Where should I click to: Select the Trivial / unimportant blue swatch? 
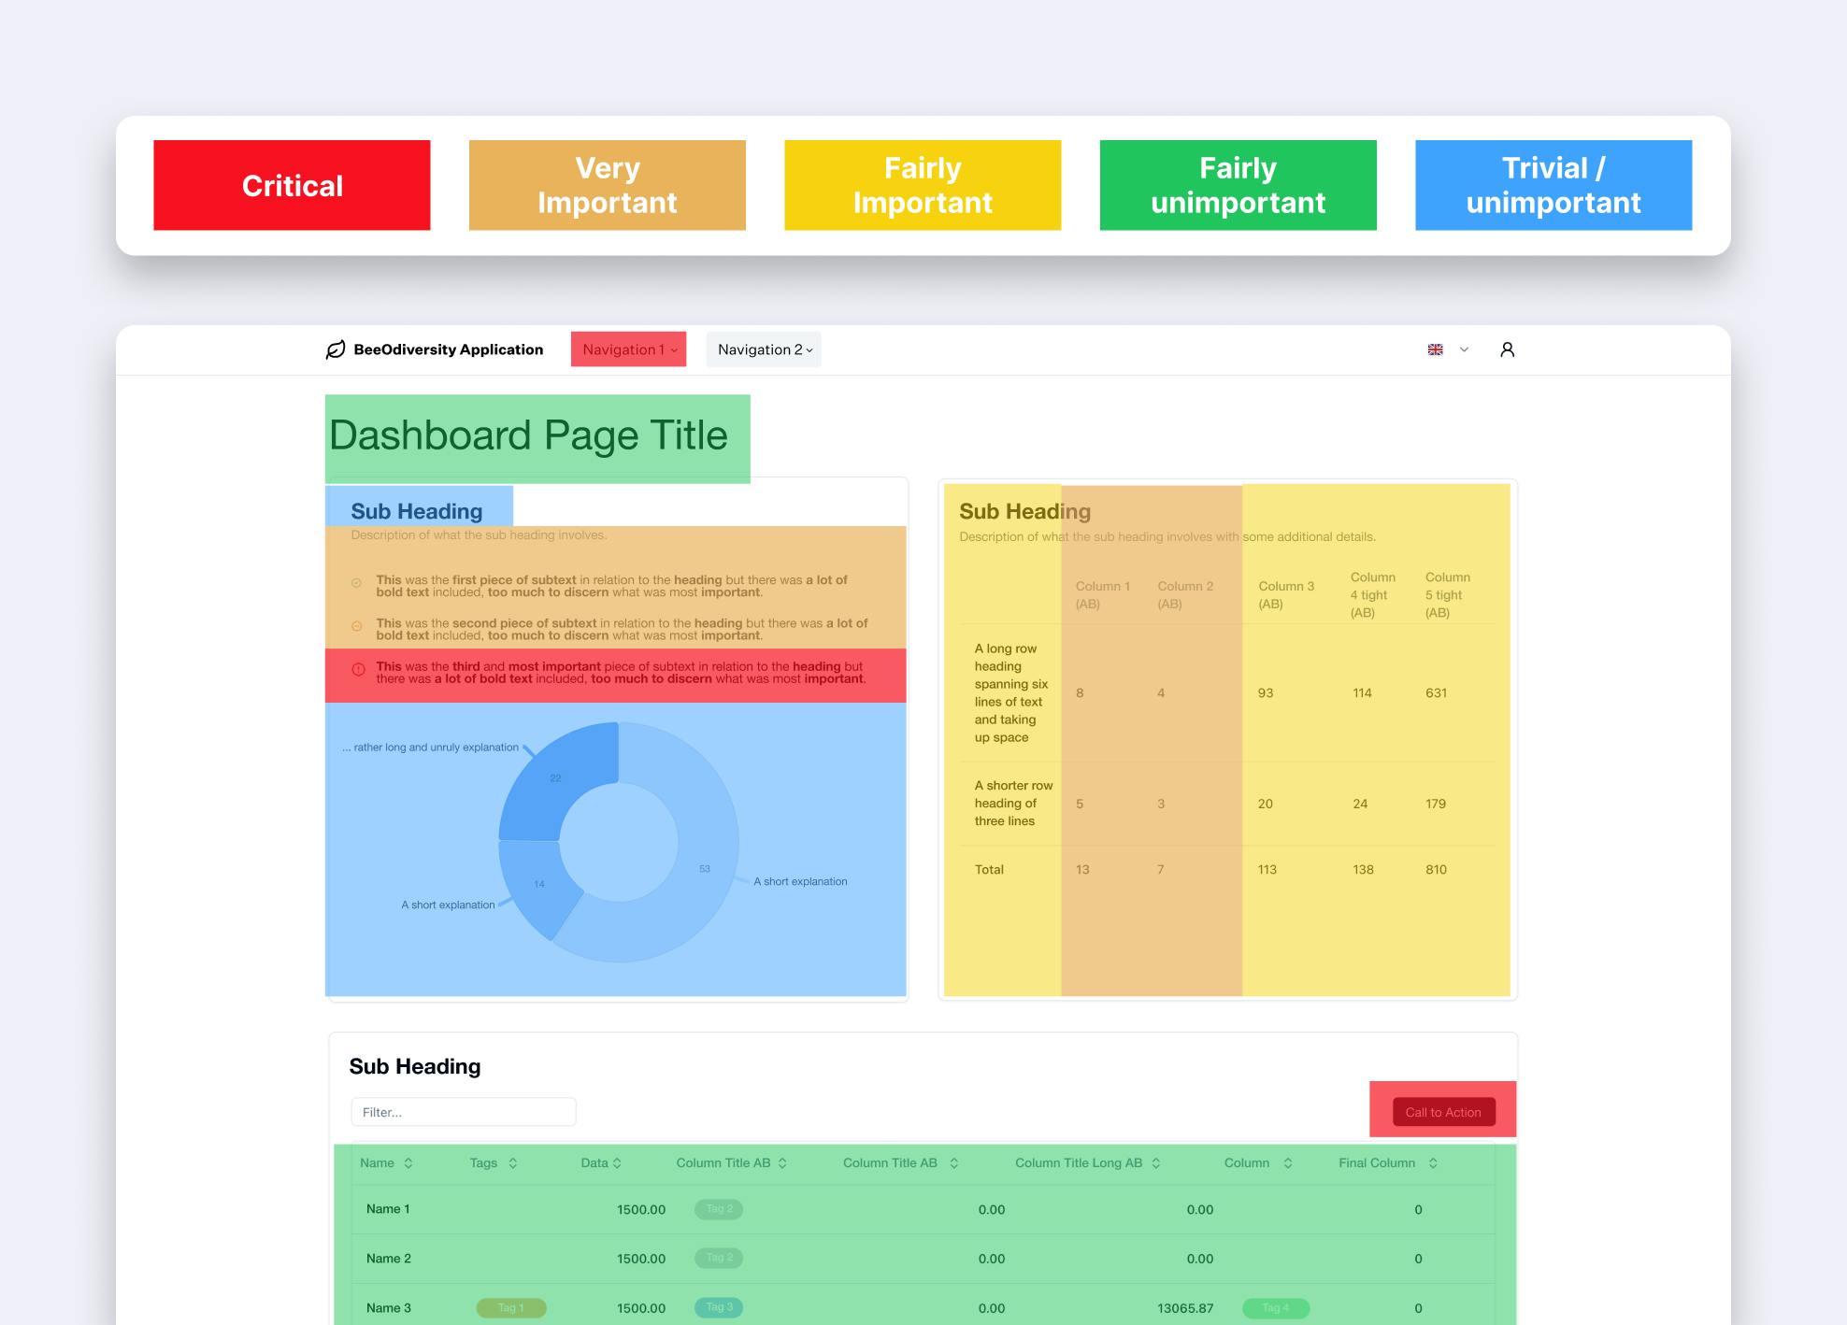click(x=1553, y=185)
